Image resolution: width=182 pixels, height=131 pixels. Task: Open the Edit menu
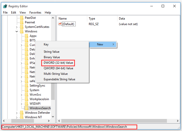(x=14, y=13)
